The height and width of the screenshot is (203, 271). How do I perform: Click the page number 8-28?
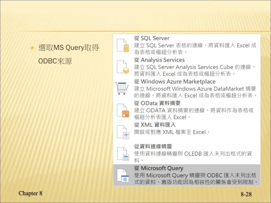[x=246, y=194]
